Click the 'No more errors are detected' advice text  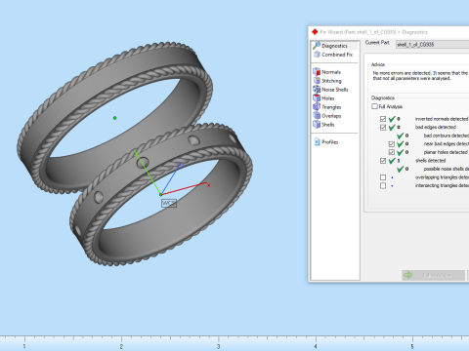[x=420, y=76]
